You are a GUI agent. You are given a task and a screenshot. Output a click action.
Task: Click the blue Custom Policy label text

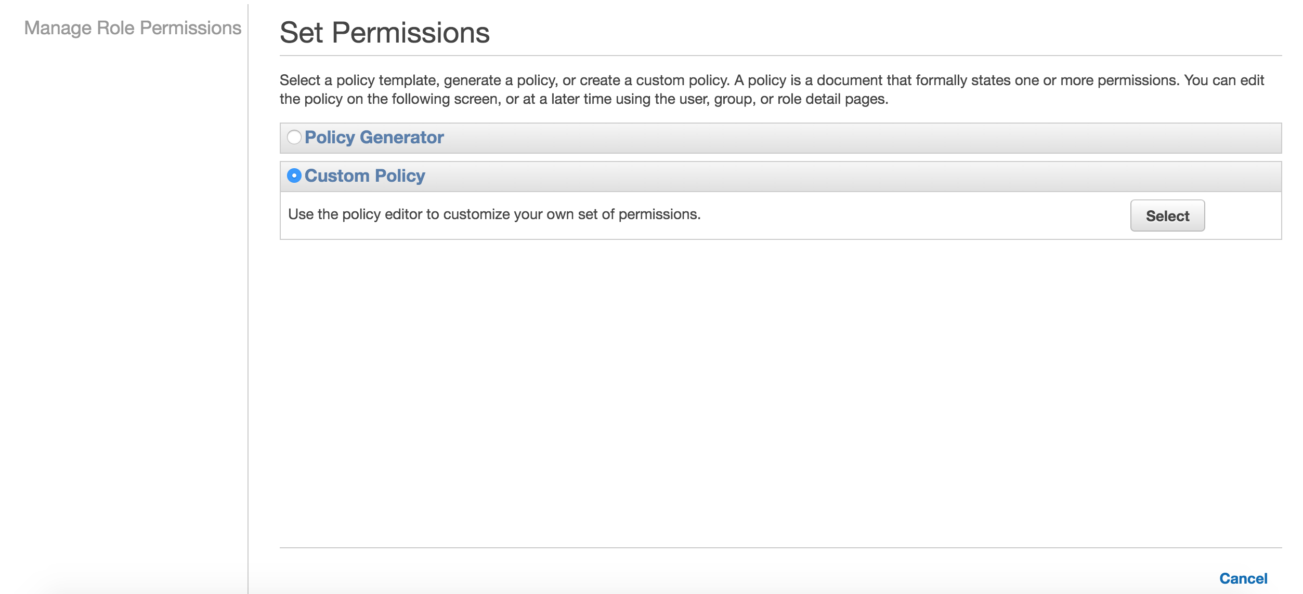(366, 177)
